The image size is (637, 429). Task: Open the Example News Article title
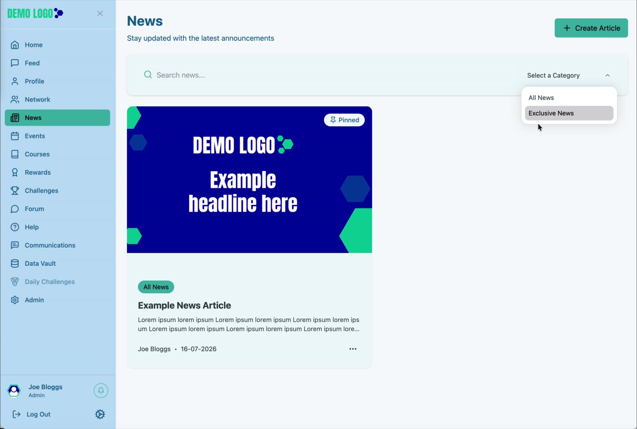click(x=184, y=305)
